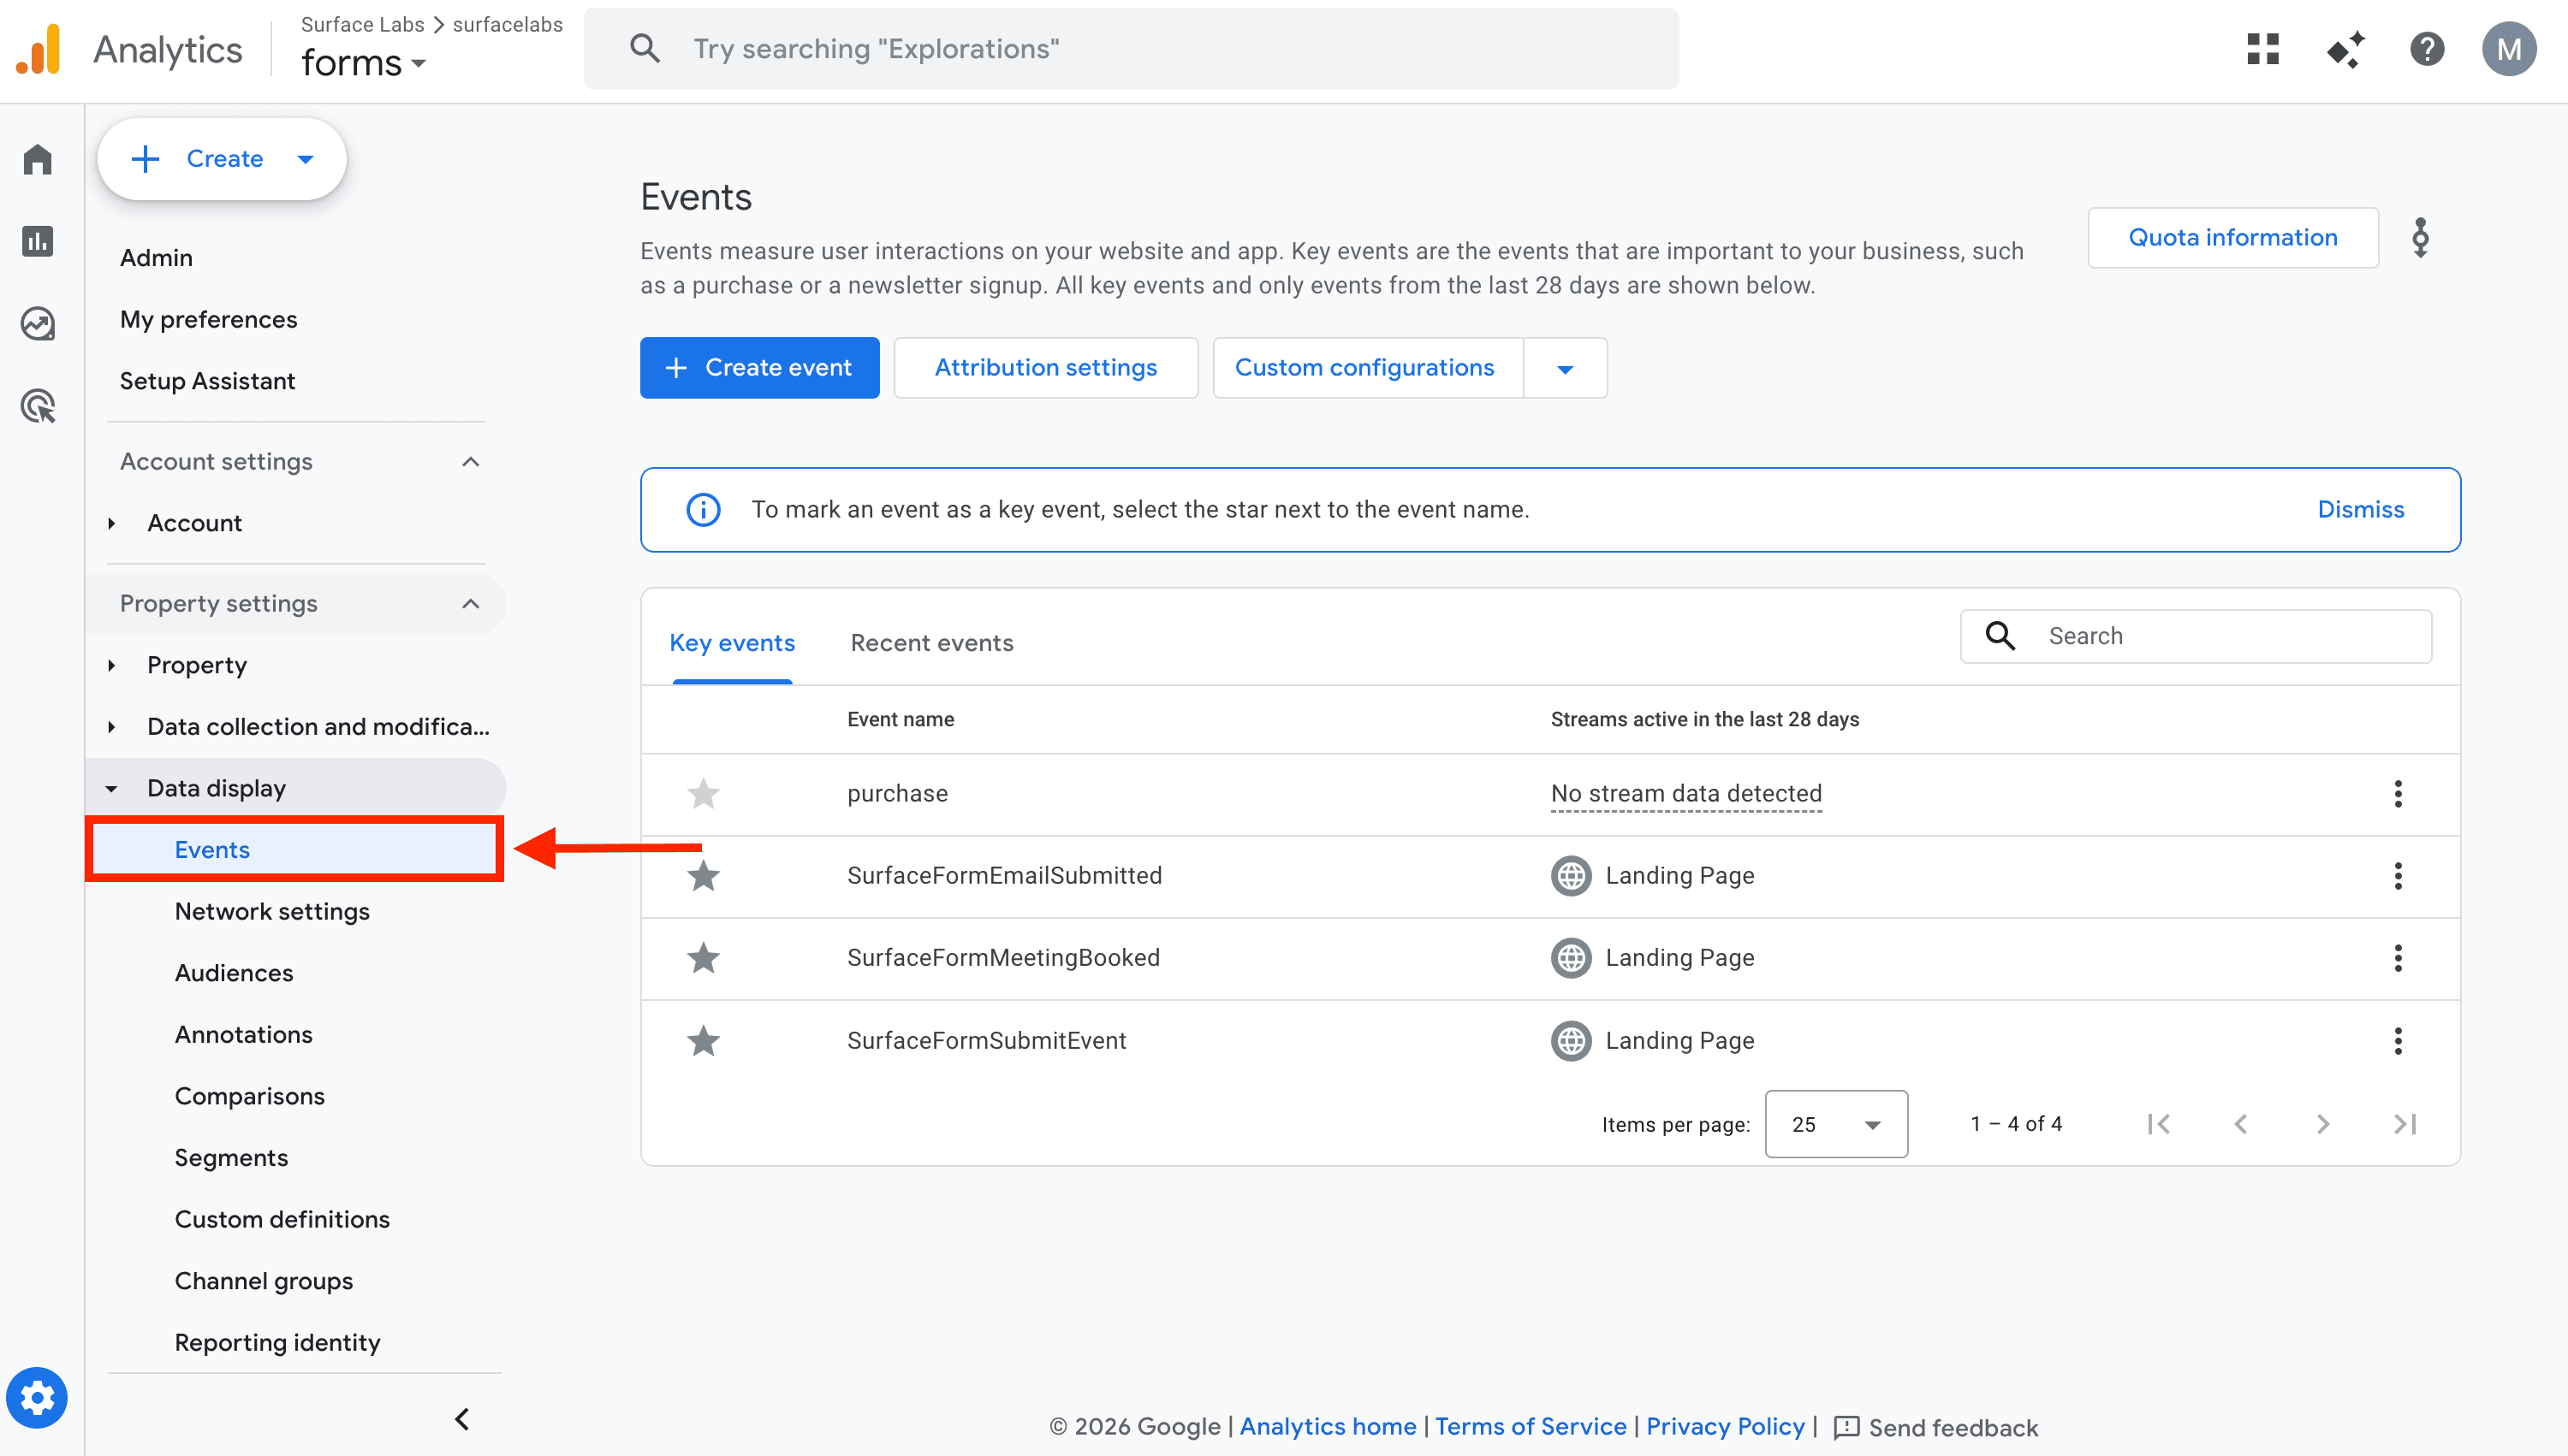
Task: Click globe icon in SurfaceFormEmailSubmitted row
Action: [x=1571, y=876]
